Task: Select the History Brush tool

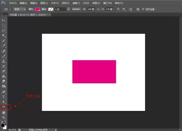Action: (4, 66)
